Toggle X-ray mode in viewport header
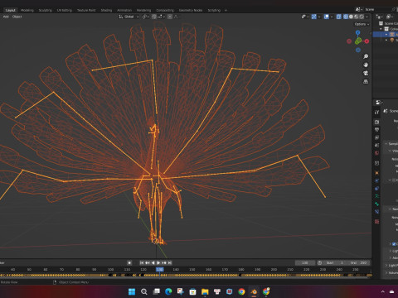Viewport: 398px width, 298px height. (339, 17)
